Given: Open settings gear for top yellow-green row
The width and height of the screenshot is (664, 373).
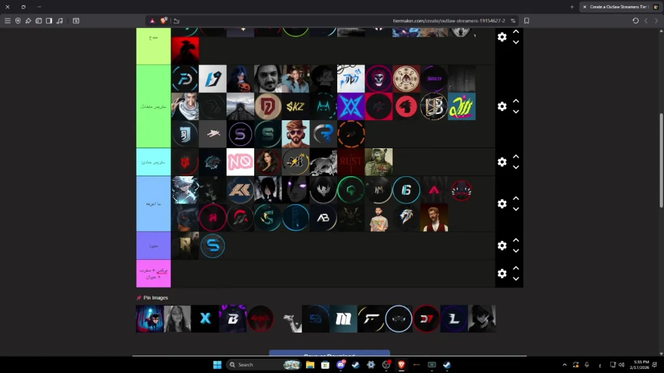Looking at the screenshot, I should (502, 37).
